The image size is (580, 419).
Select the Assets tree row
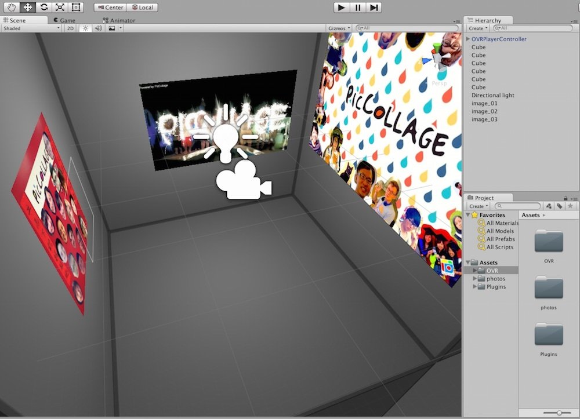pos(491,263)
